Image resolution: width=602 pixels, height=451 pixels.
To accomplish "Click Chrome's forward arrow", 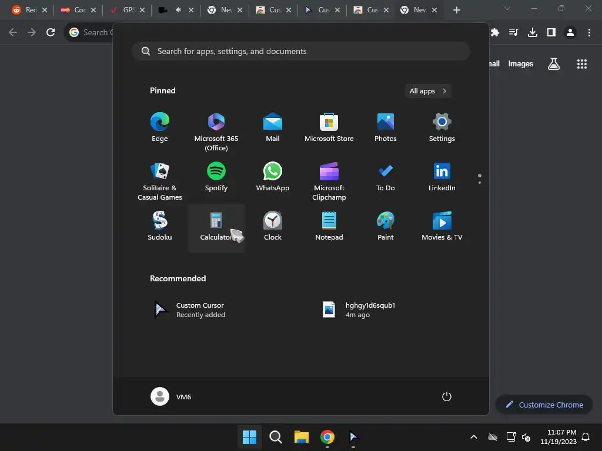I will (x=32, y=32).
